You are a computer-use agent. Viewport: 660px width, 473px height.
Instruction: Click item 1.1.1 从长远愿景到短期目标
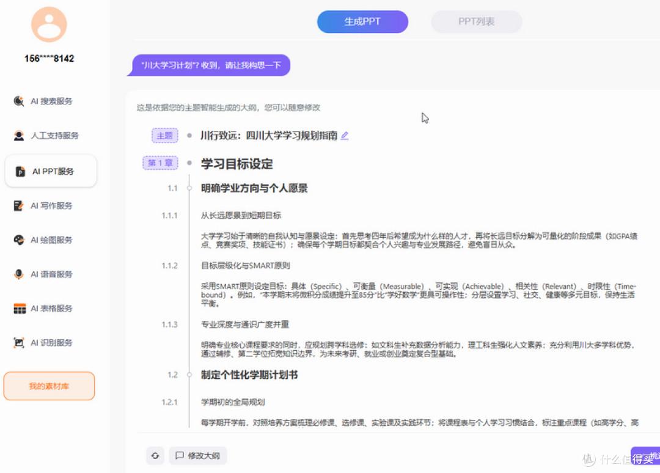[241, 216]
